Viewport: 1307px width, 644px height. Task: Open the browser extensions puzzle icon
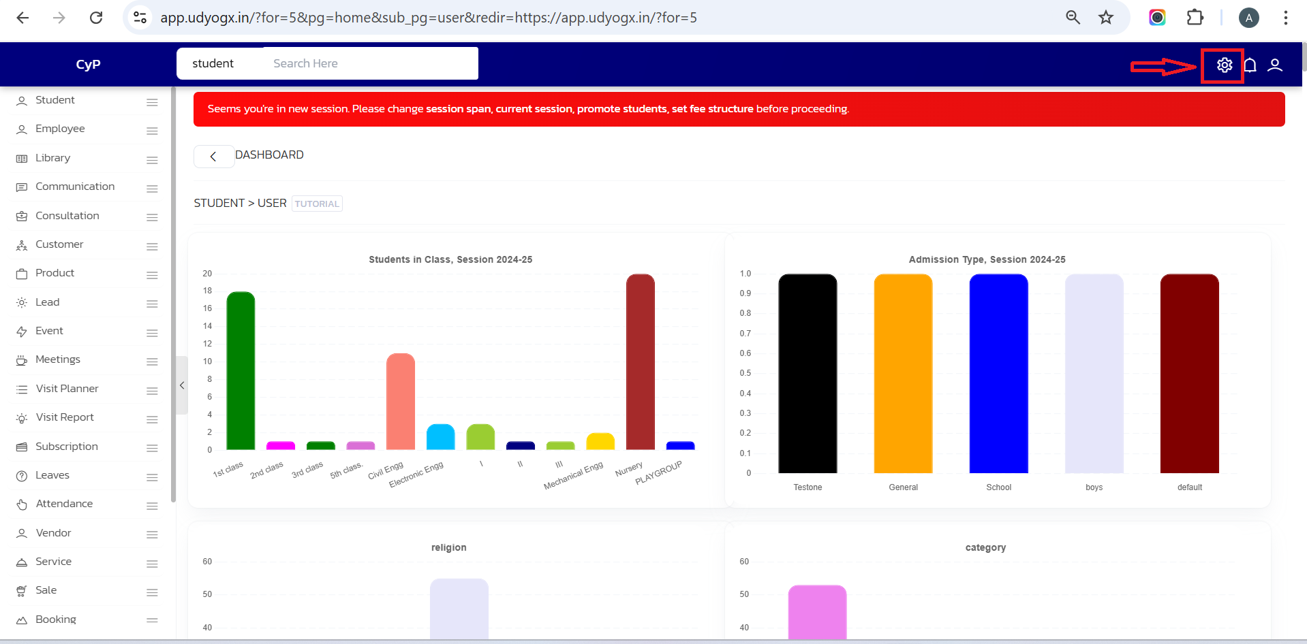click(1195, 18)
